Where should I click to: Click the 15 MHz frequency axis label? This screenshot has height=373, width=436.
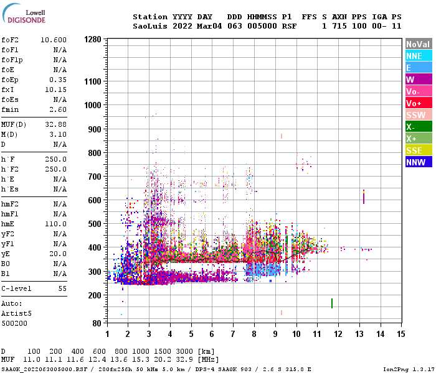(x=401, y=334)
